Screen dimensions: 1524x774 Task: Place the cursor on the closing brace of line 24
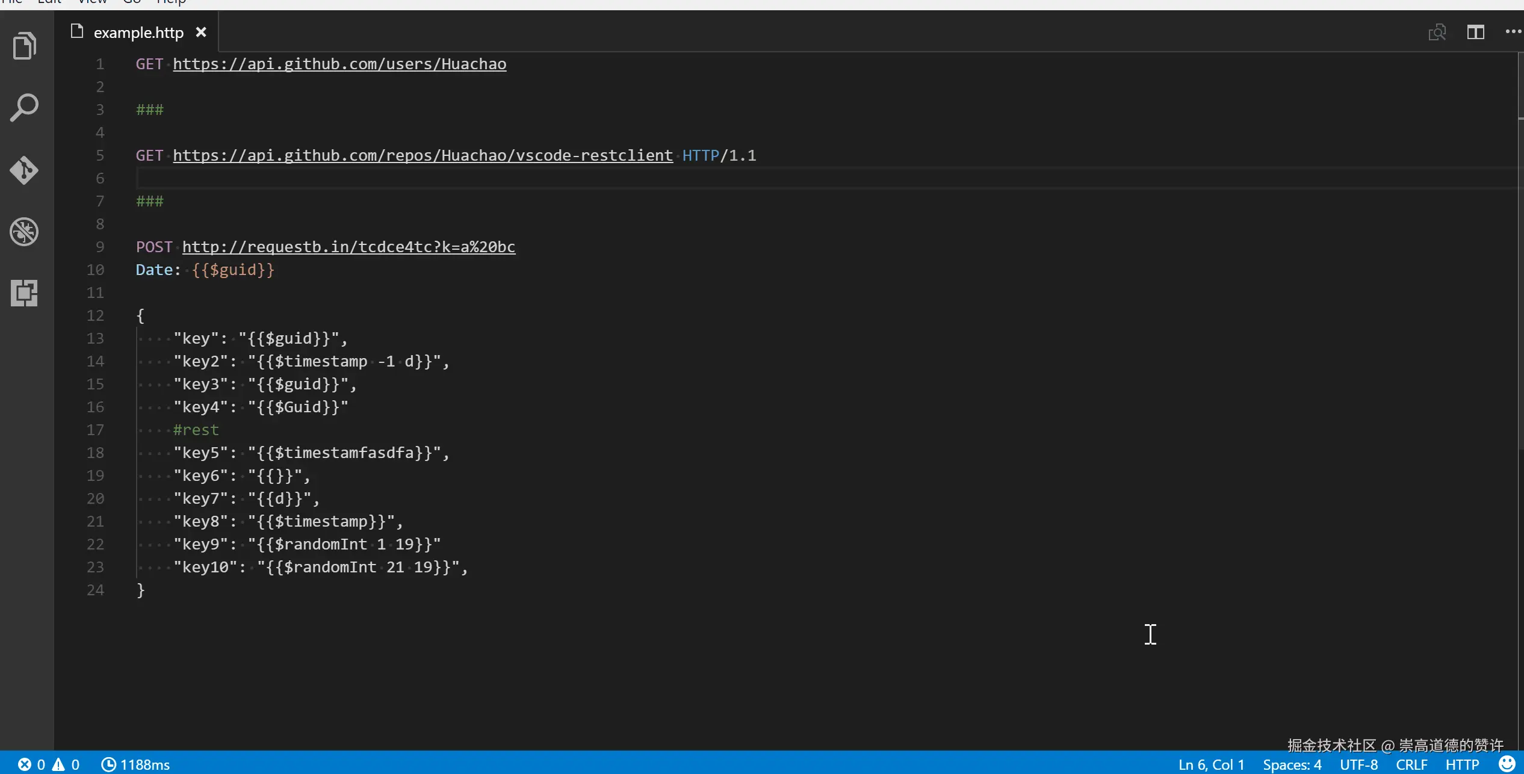[141, 590]
